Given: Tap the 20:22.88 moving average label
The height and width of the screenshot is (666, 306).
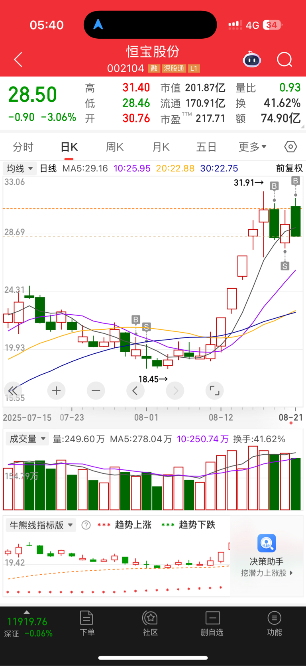Looking at the screenshot, I should pos(175,168).
